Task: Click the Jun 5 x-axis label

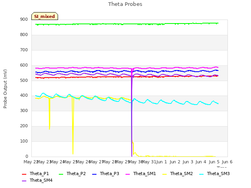Action: point(214,162)
